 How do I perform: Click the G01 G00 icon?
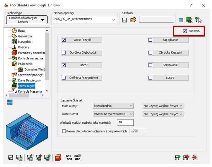pos(69,158)
